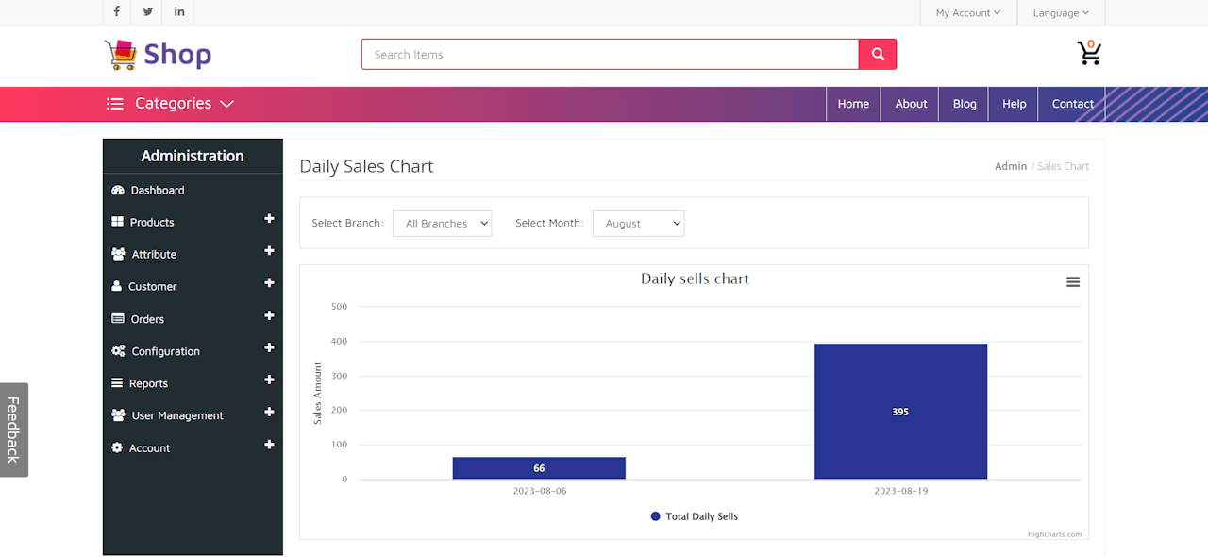Toggle the Total Daily Sells legend

click(x=695, y=516)
